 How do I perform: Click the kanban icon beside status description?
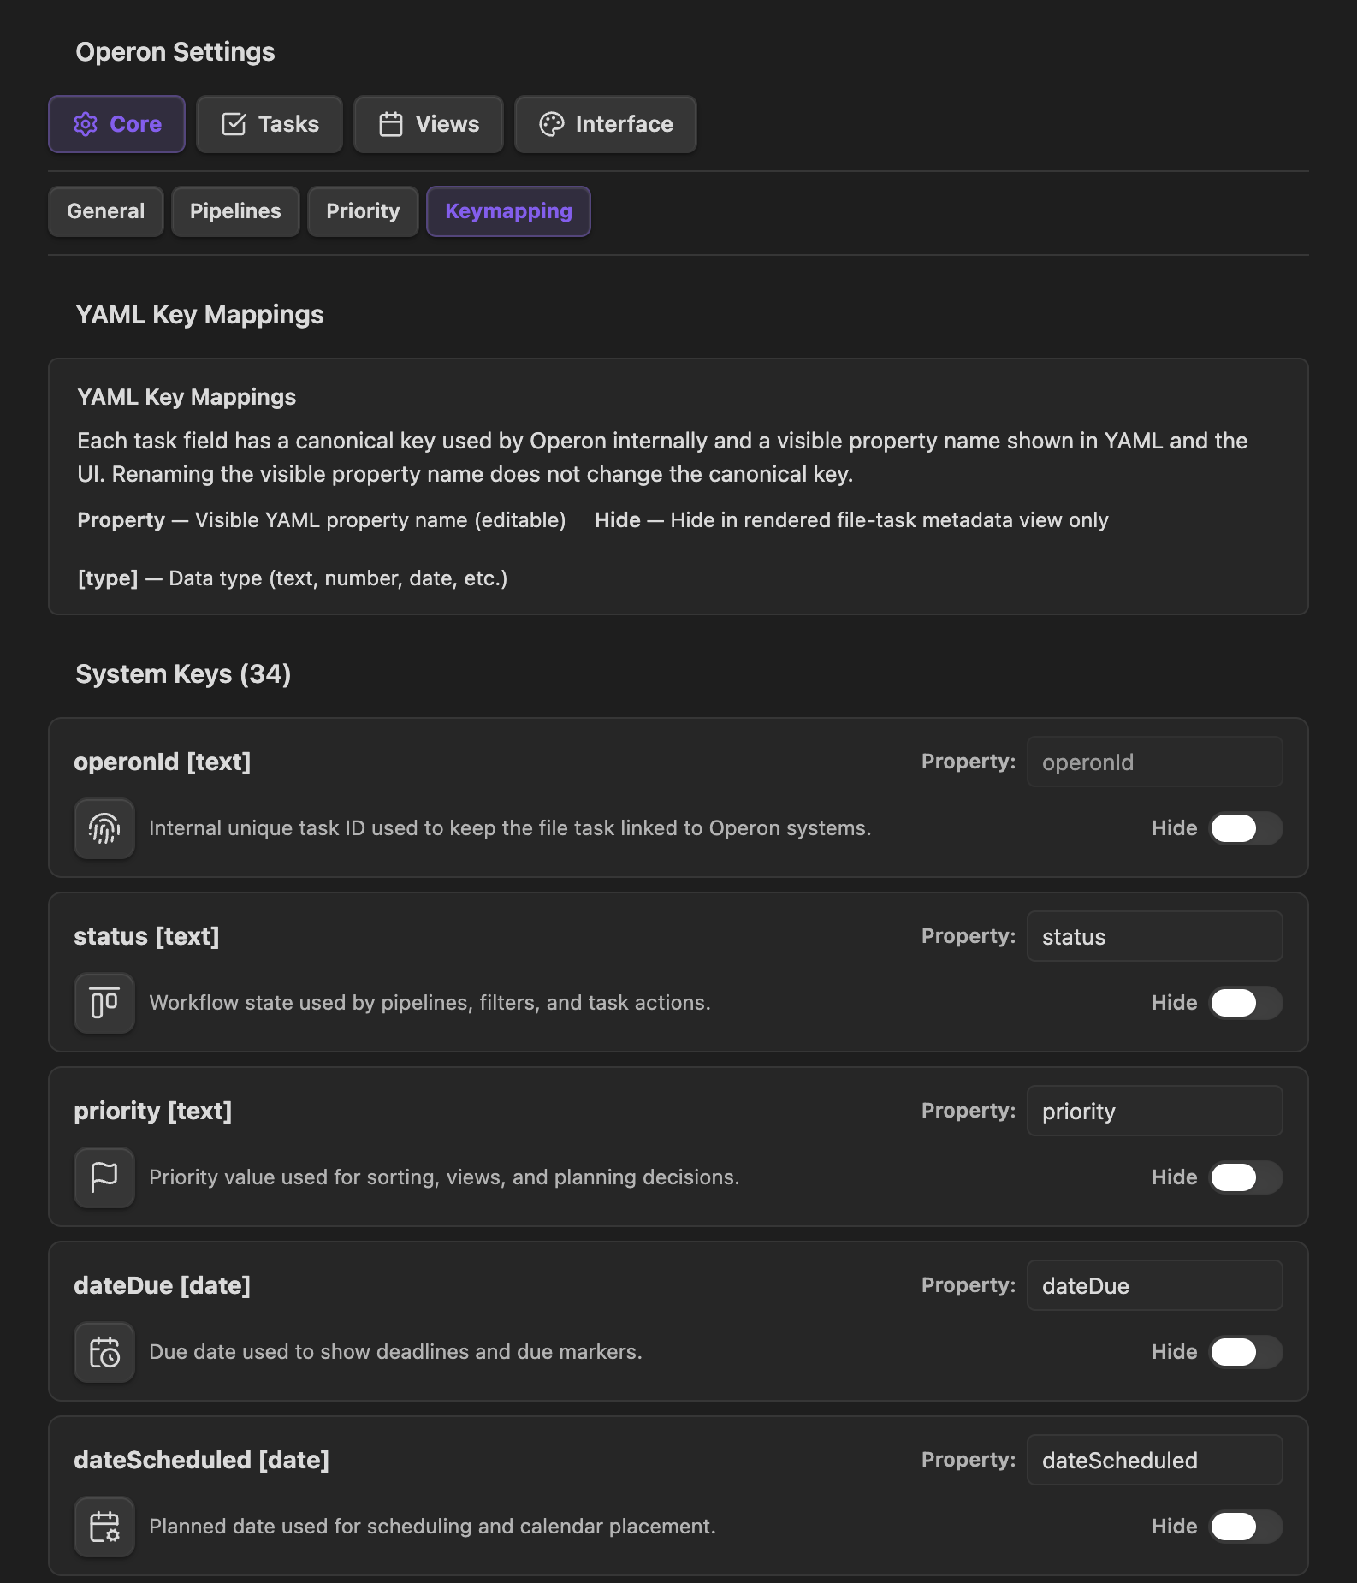pyautogui.click(x=104, y=1003)
